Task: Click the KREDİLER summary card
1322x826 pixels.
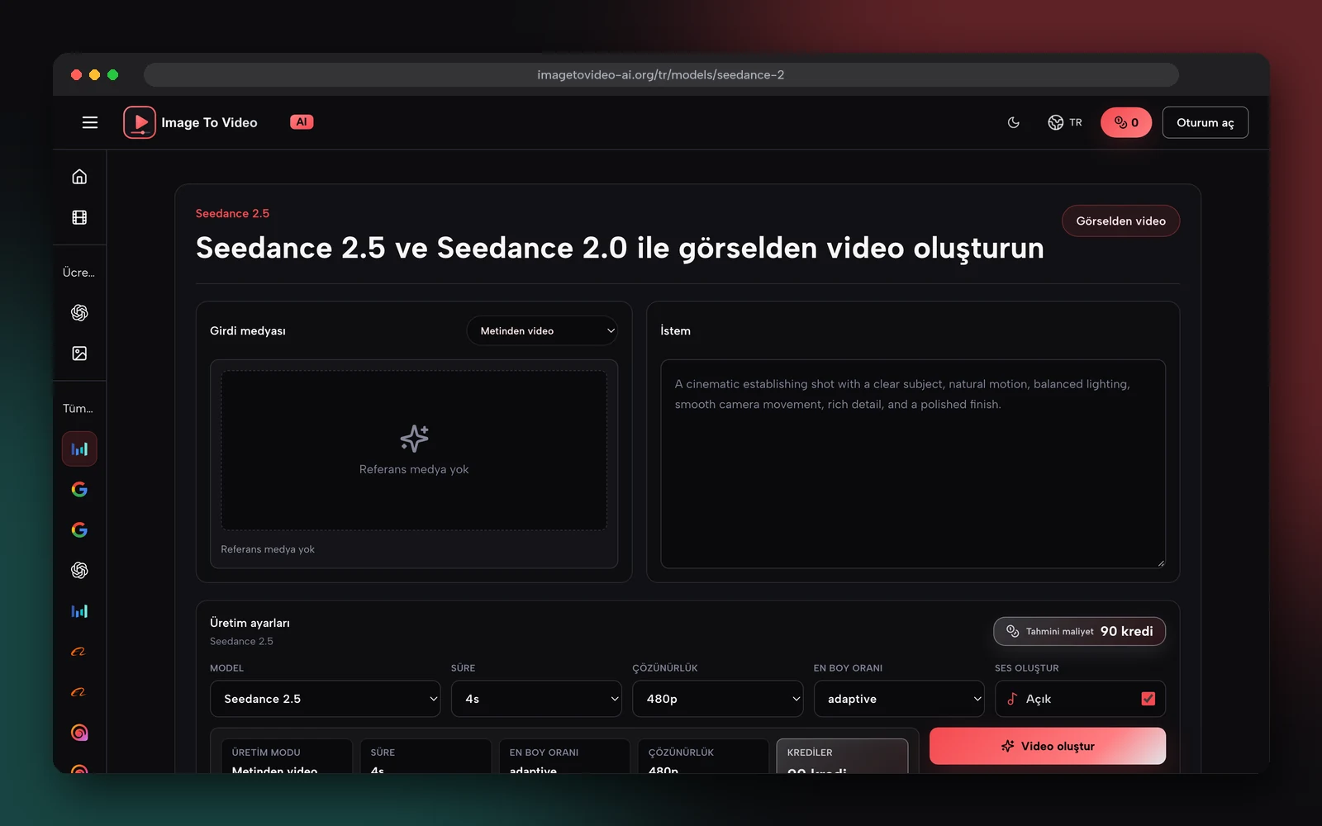Action: tap(842, 757)
